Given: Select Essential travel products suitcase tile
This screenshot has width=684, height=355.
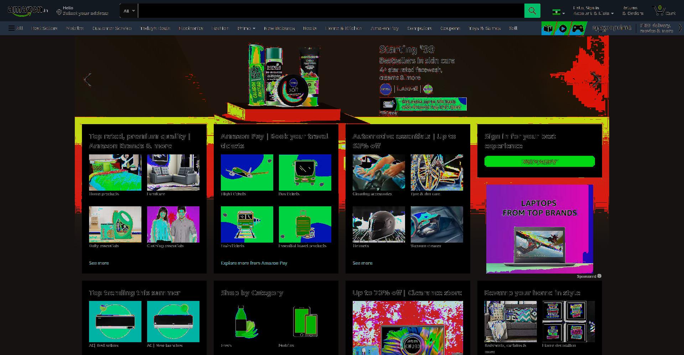Looking at the screenshot, I should (x=305, y=224).
